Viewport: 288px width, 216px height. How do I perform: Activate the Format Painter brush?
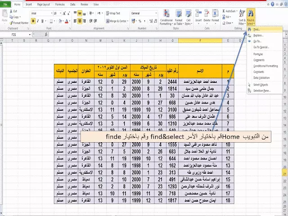(11, 23)
